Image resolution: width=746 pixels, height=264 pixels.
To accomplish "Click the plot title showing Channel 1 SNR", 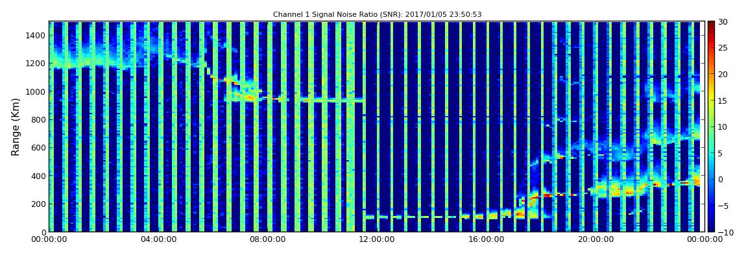I will (377, 15).
